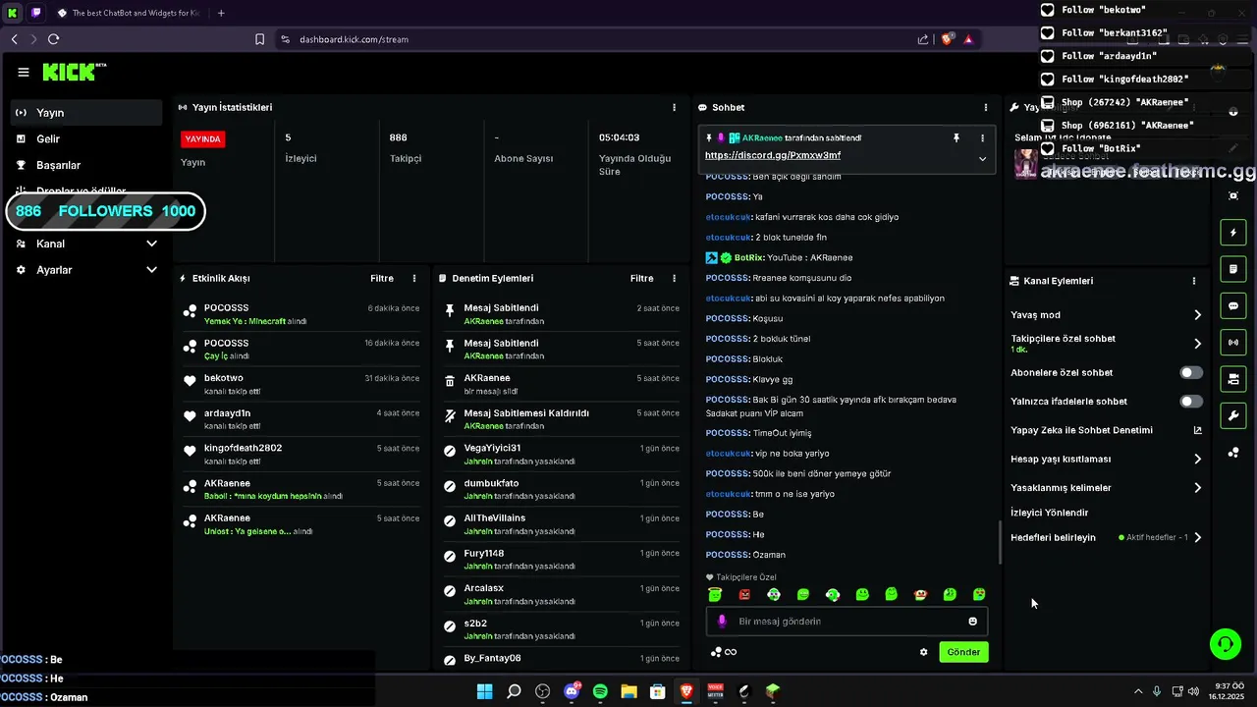Screen dimensions: 1257x707
Task: Open the Discord taskbar icon
Action: [x=572, y=691]
